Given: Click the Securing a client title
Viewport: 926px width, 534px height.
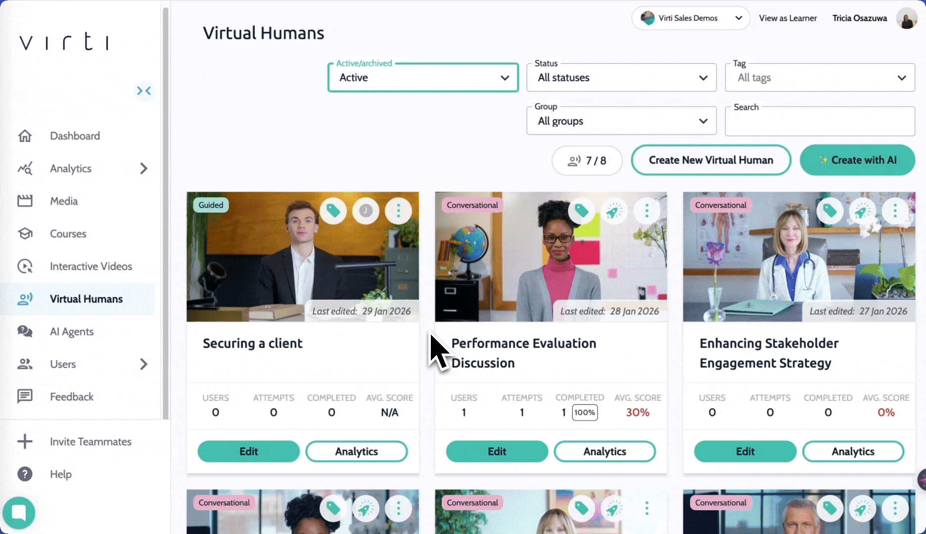Looking at the screenshot, I should [x=252, y=343].
